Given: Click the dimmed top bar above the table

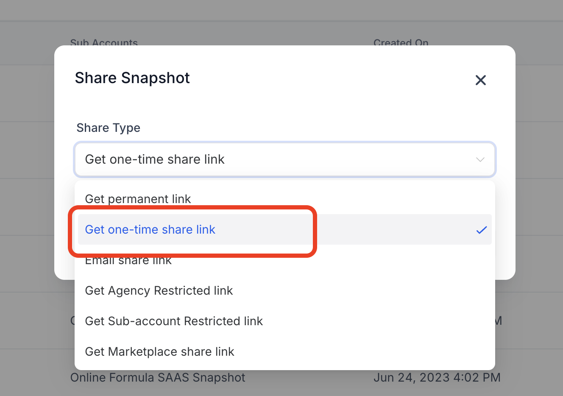Looking at the screenshot, I should coord(281,10).
